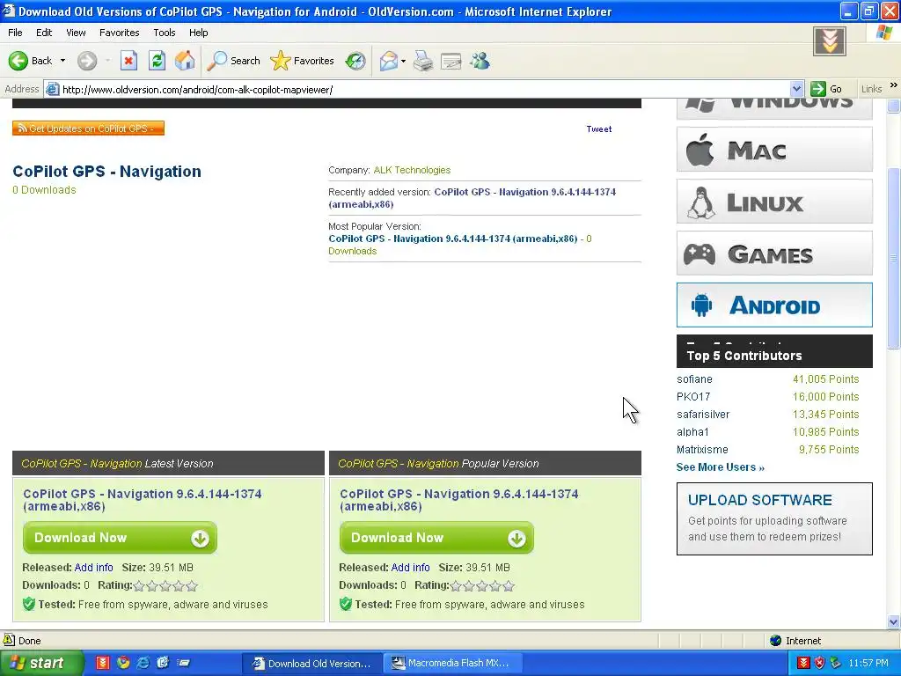Click the Back arrow icon
Image resolution: width=901 pixels, height=676 pixels.
pyautogui.click(x=18, y=61)
